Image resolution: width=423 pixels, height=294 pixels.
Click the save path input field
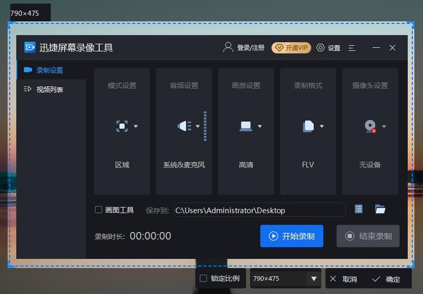tap(259, 210)
